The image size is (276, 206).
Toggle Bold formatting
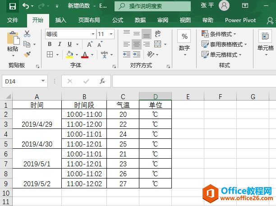[50, 44]
